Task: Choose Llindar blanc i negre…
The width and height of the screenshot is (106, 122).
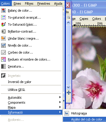Action: [x=31, y=38]
